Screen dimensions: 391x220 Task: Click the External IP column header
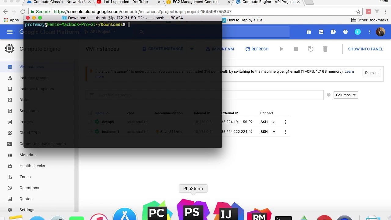coord(230,113)
